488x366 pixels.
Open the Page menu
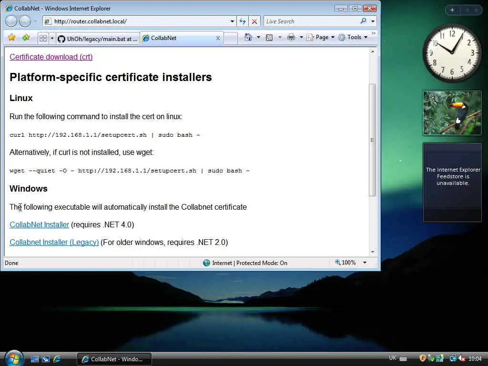pyautogui.click(x=321, y=37)
